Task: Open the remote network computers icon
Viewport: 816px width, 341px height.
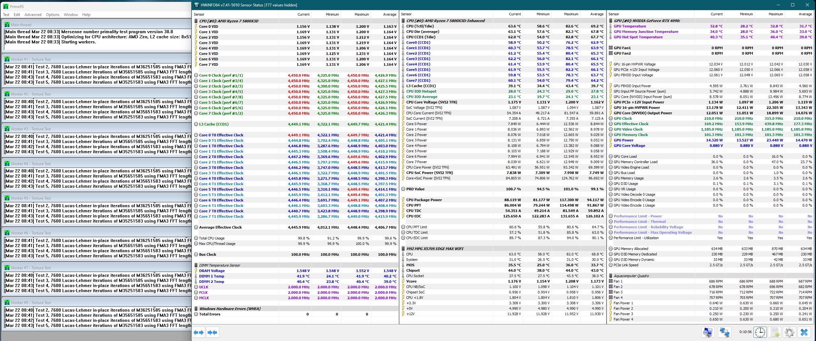Action: pos(724,332)
